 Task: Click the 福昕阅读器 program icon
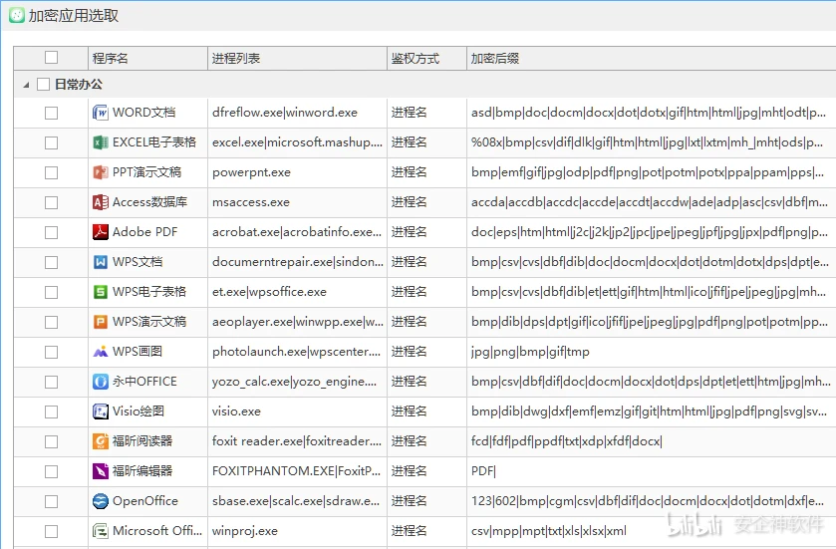[101, 440]
